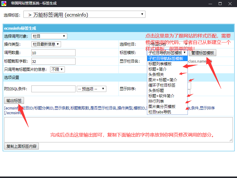Choose 排行列表 template option
237x178 pixels.
156,101
